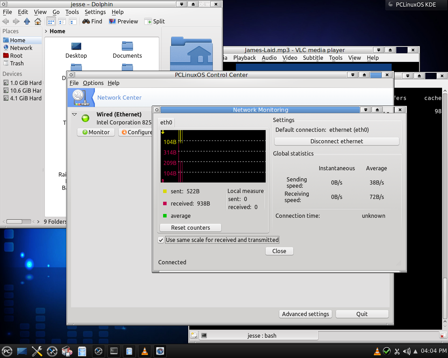Switch Dolphin to Columns view mode
448x358 pixels.
pos(73,21)
